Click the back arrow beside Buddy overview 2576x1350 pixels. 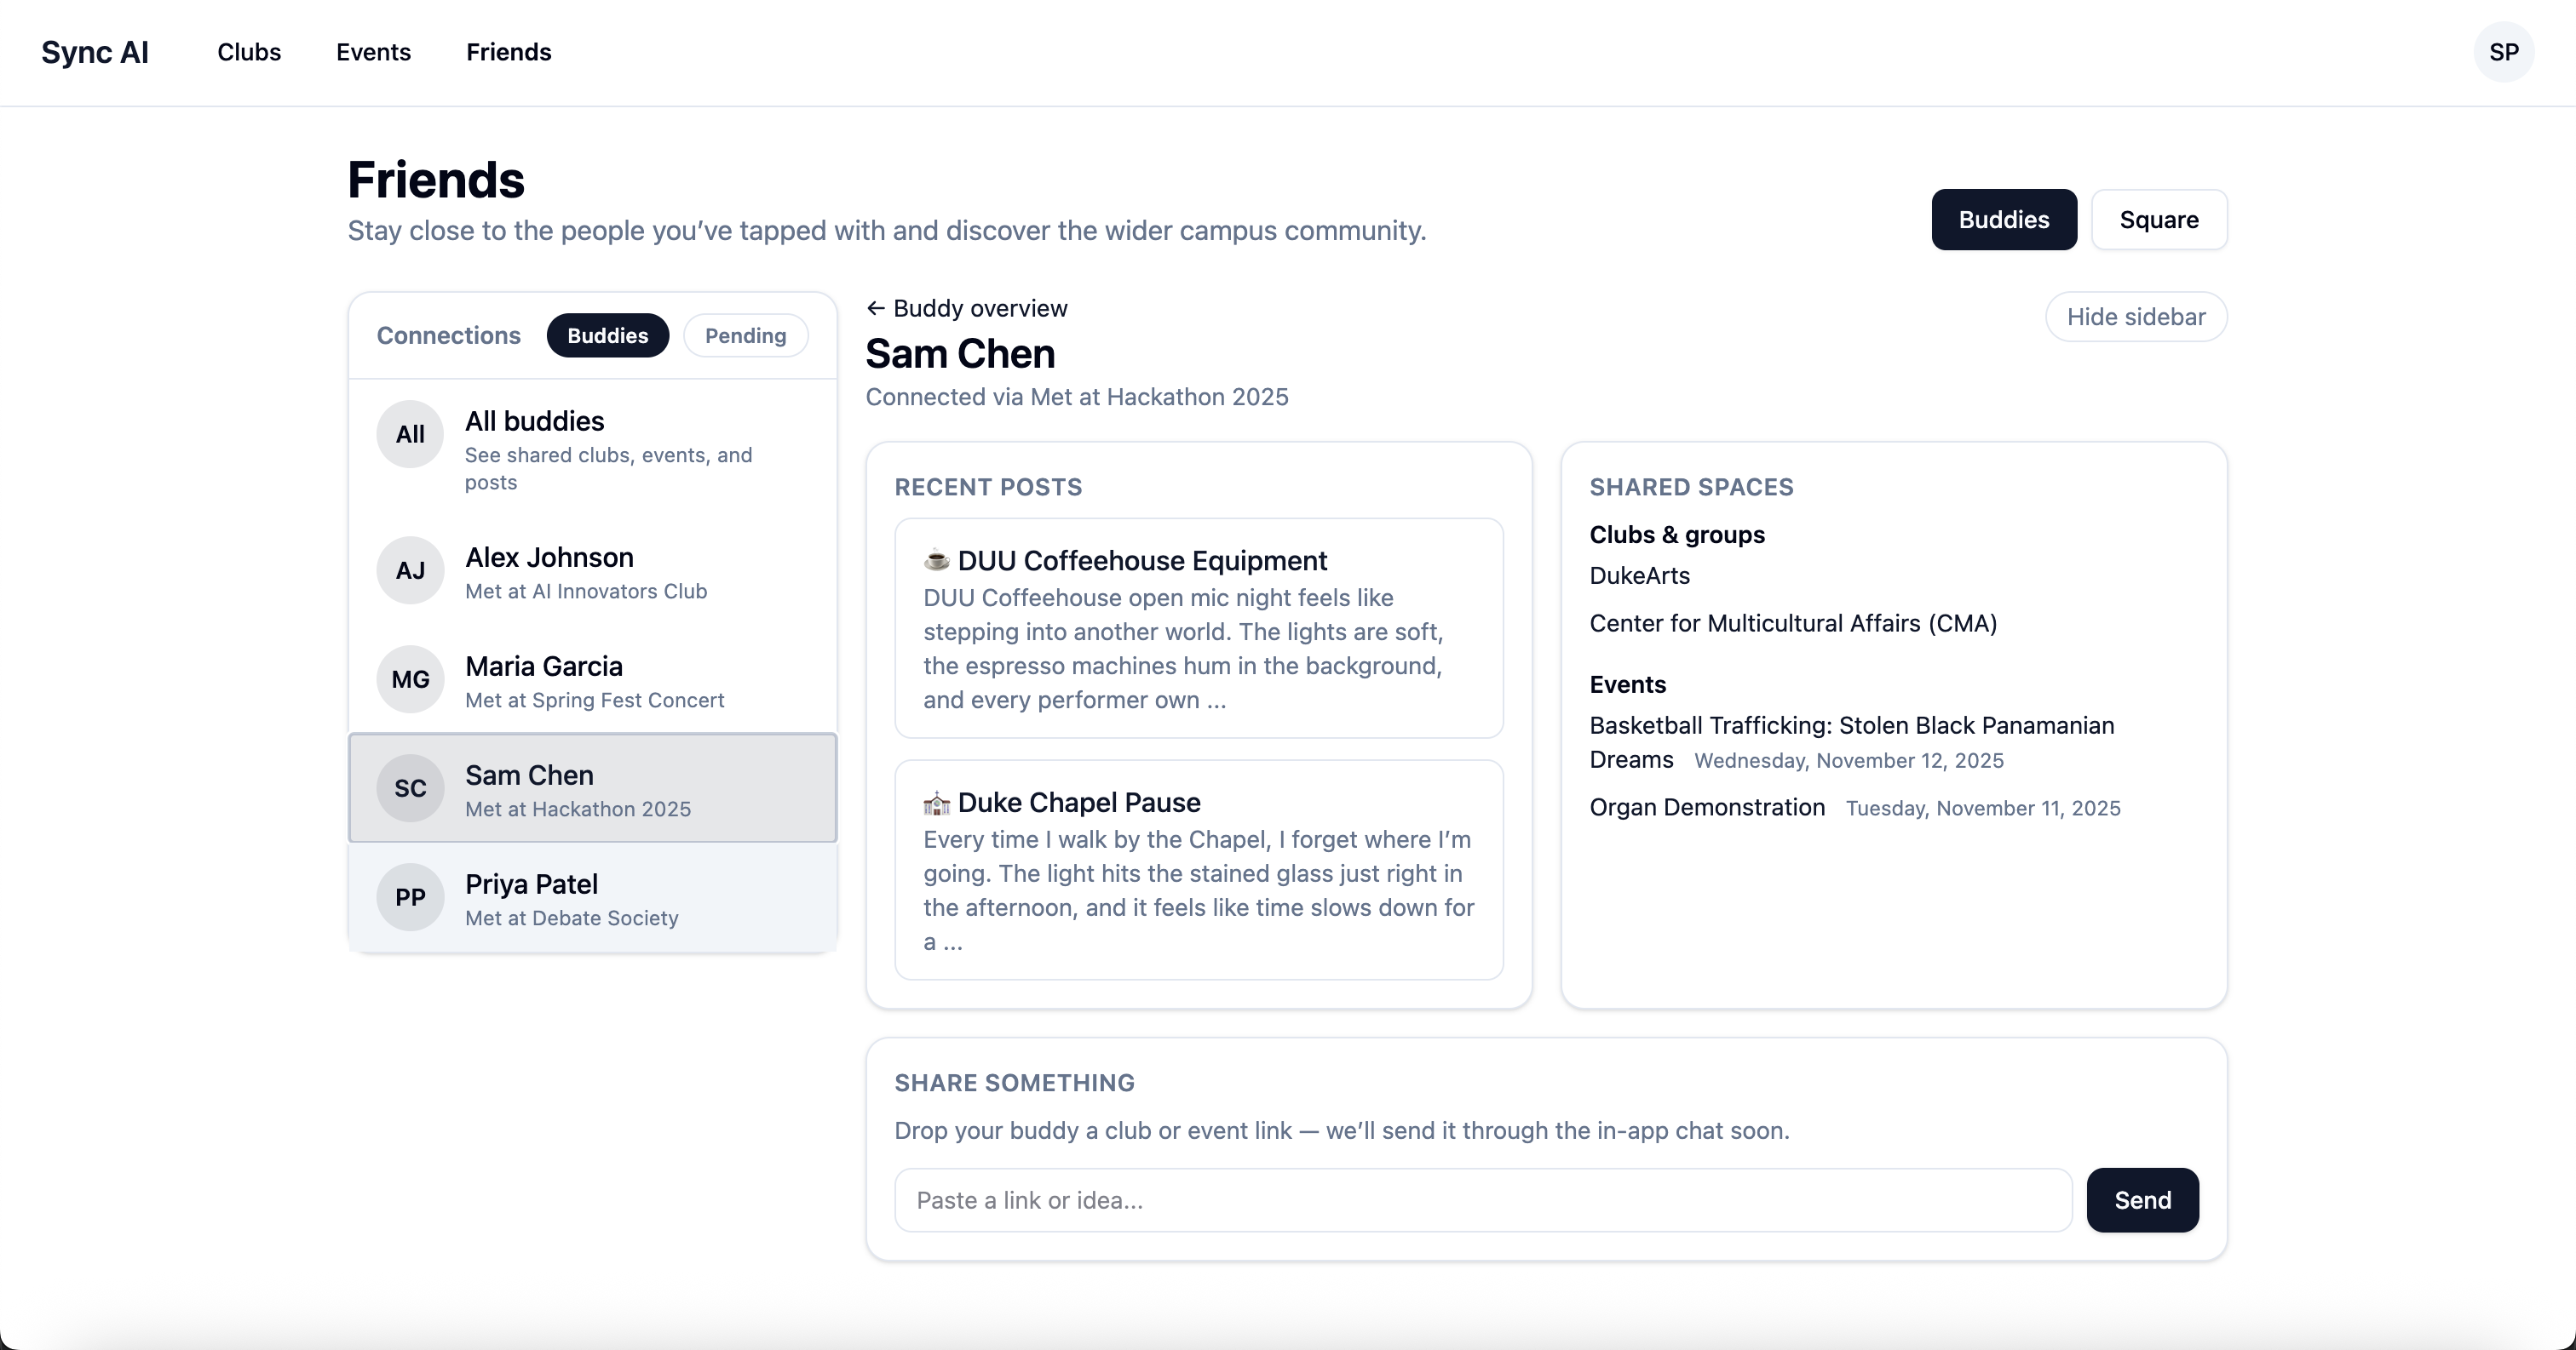pyautogui.click(x=876, y=309)
